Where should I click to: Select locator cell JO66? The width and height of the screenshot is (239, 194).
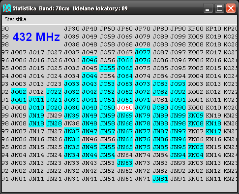pyautogui.click(x=125, y=60)
